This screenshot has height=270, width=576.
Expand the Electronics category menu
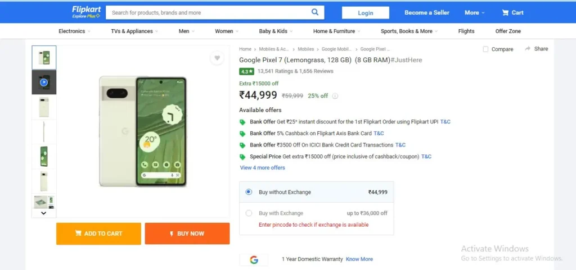(75, 31)
